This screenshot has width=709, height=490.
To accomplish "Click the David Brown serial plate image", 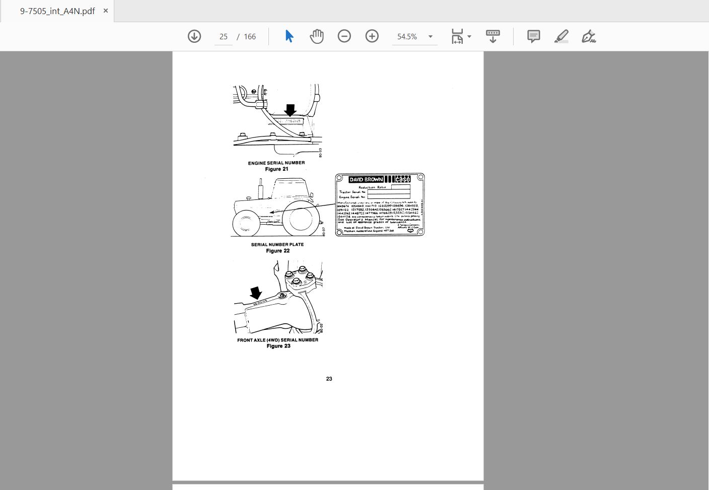I will [380, 204].
